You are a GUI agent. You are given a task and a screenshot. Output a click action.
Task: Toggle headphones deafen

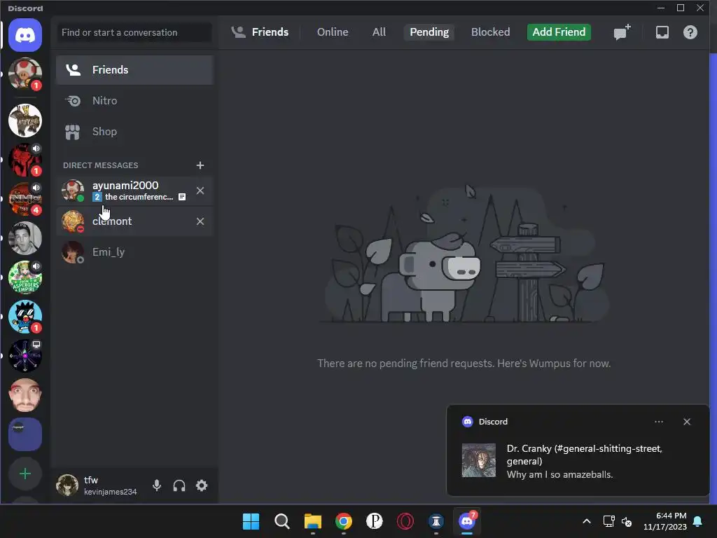coord(179,485)
